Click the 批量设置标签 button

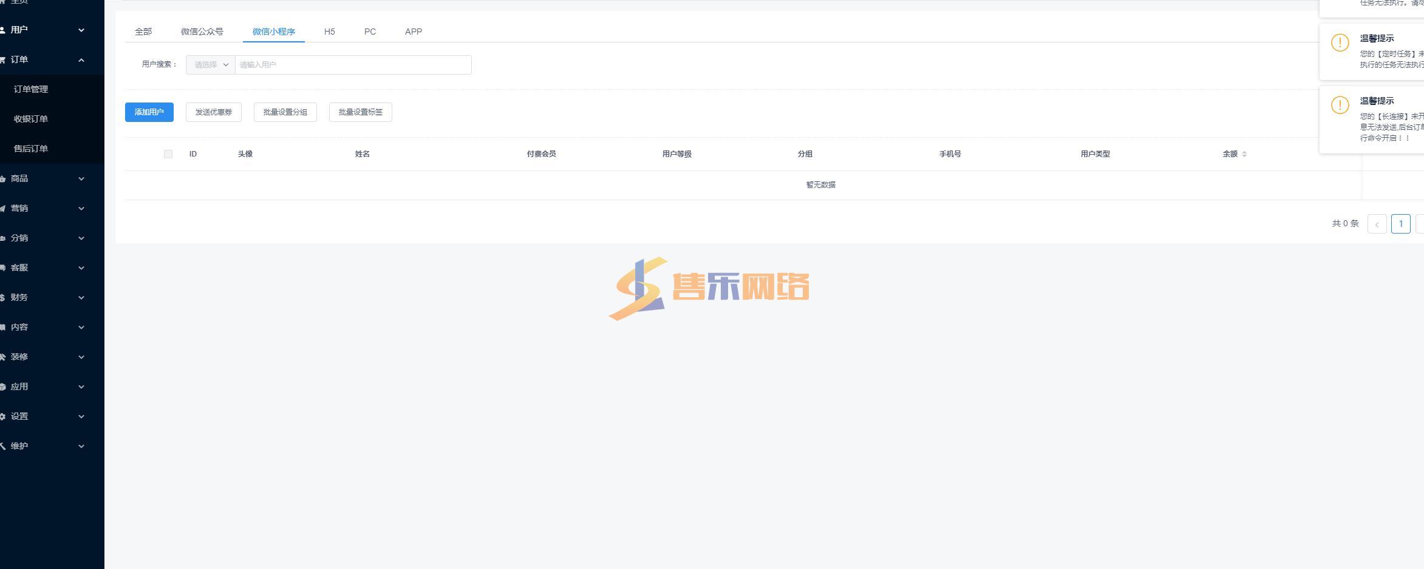[x=361, y=112]
